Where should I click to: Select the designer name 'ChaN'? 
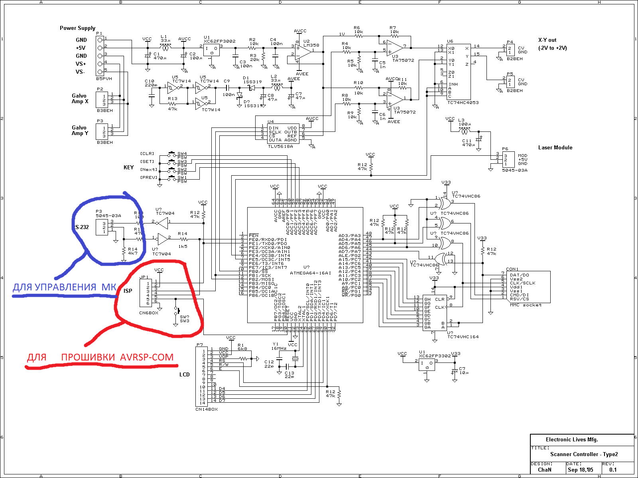pyautogui.click(x=545, y=470)
